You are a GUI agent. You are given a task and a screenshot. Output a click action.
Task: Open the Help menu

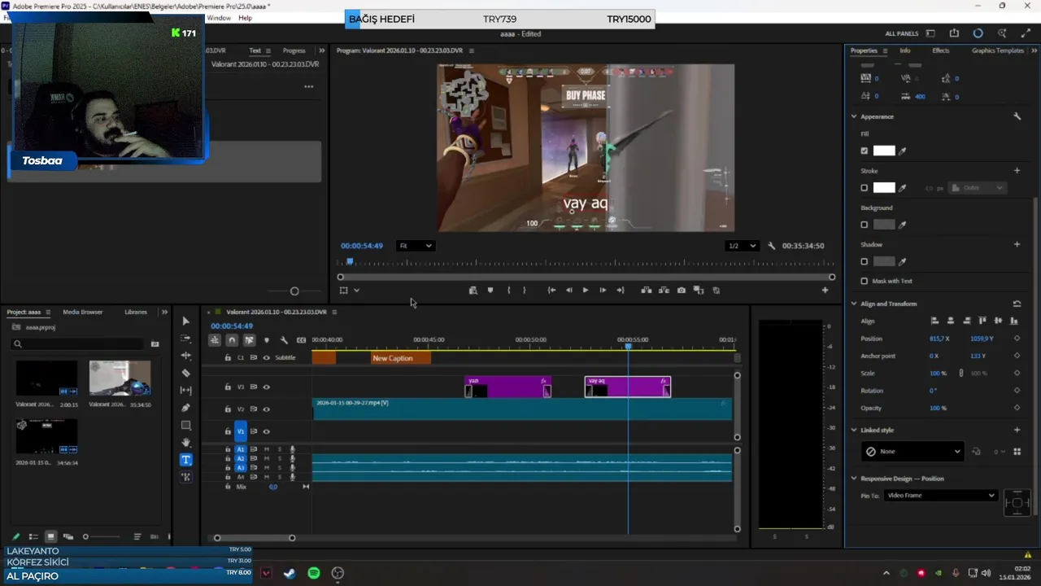point(245,18)
